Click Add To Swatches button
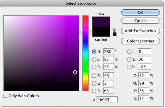This screenshot has width=165, height=108. coord(140,31)
